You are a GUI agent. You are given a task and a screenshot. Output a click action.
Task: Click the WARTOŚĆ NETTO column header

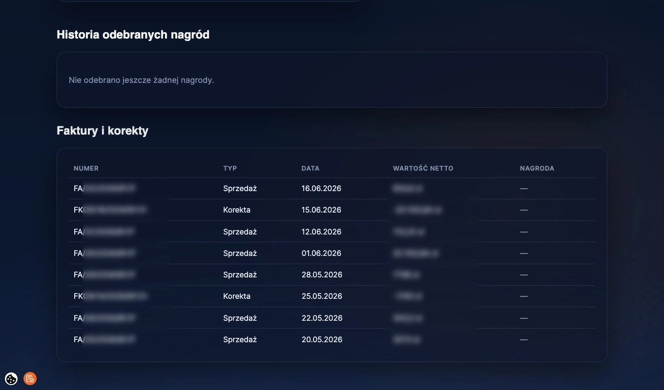tap(423, 168)
